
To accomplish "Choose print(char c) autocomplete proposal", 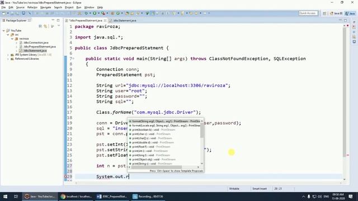I will [164, 134].
